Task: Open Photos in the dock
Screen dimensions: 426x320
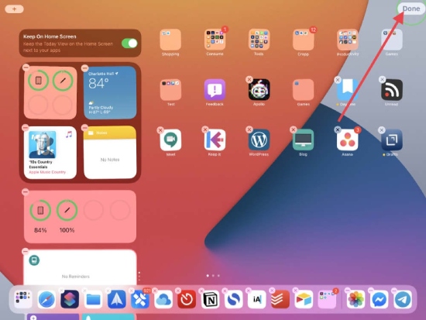Action: pos(356,299)
